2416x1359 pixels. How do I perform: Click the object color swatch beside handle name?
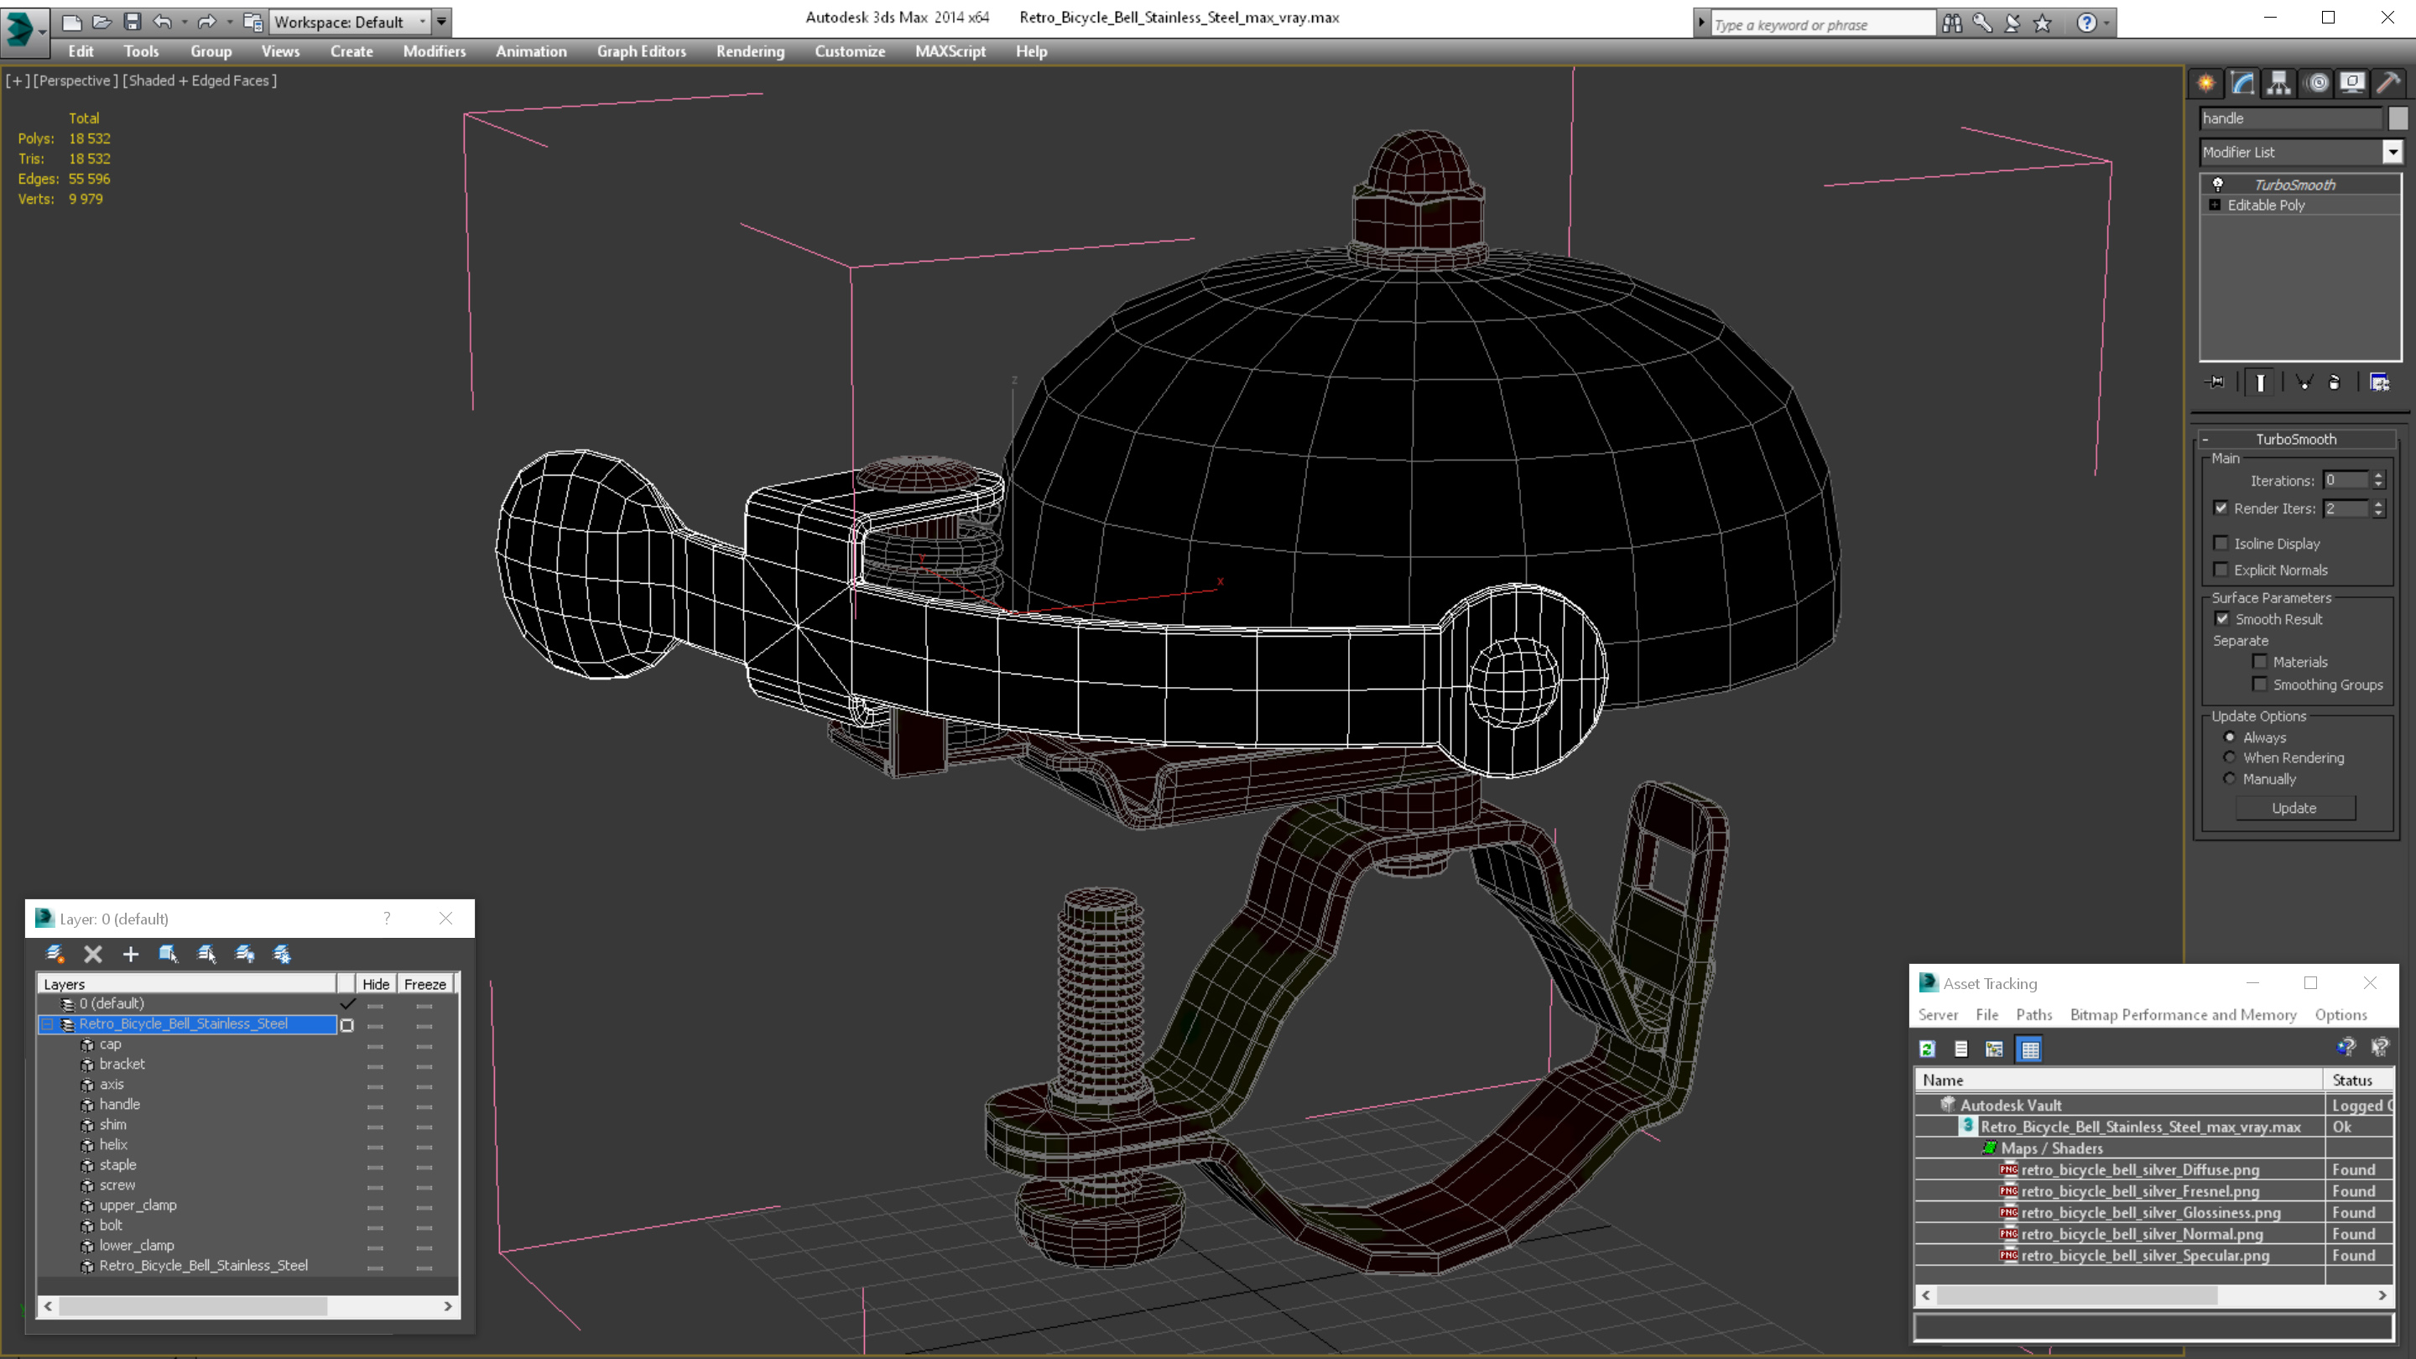click(x=2398, y=118)
